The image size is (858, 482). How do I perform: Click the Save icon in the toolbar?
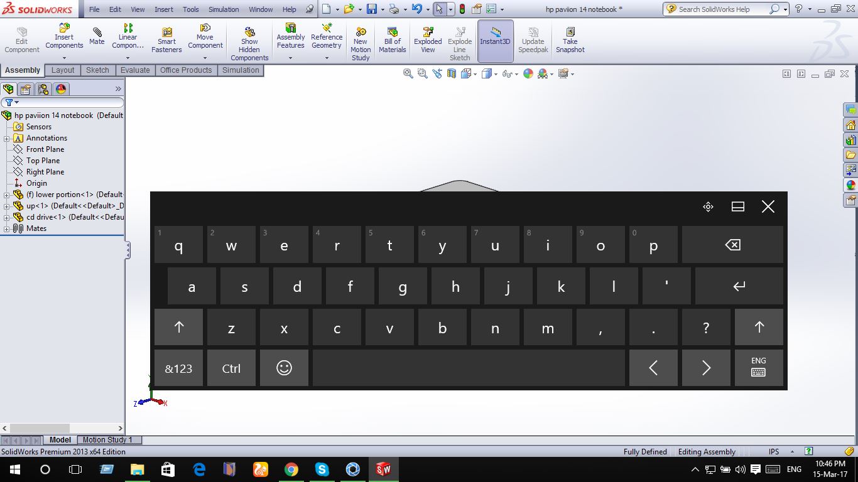click(x=372, y=9)
